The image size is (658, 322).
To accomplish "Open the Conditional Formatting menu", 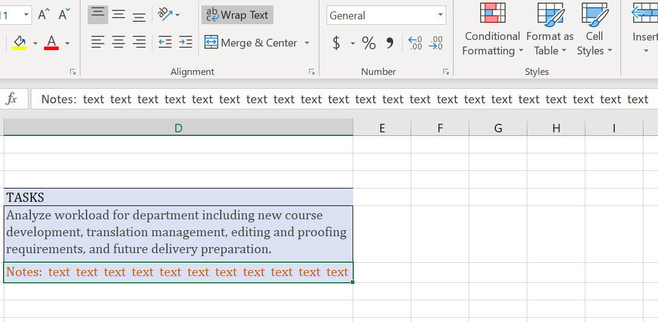I will (492, 30).
